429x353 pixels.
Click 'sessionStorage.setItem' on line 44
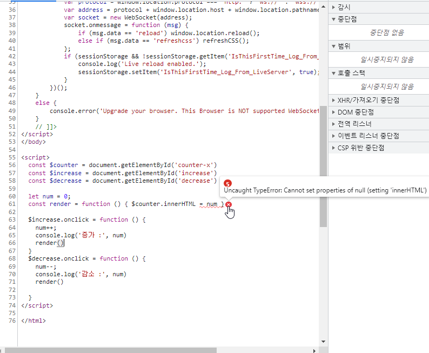[x=117, y=72]
